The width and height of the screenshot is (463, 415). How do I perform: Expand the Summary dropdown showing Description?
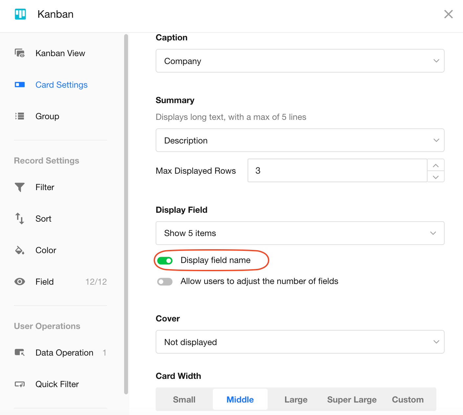click(300, 141)
